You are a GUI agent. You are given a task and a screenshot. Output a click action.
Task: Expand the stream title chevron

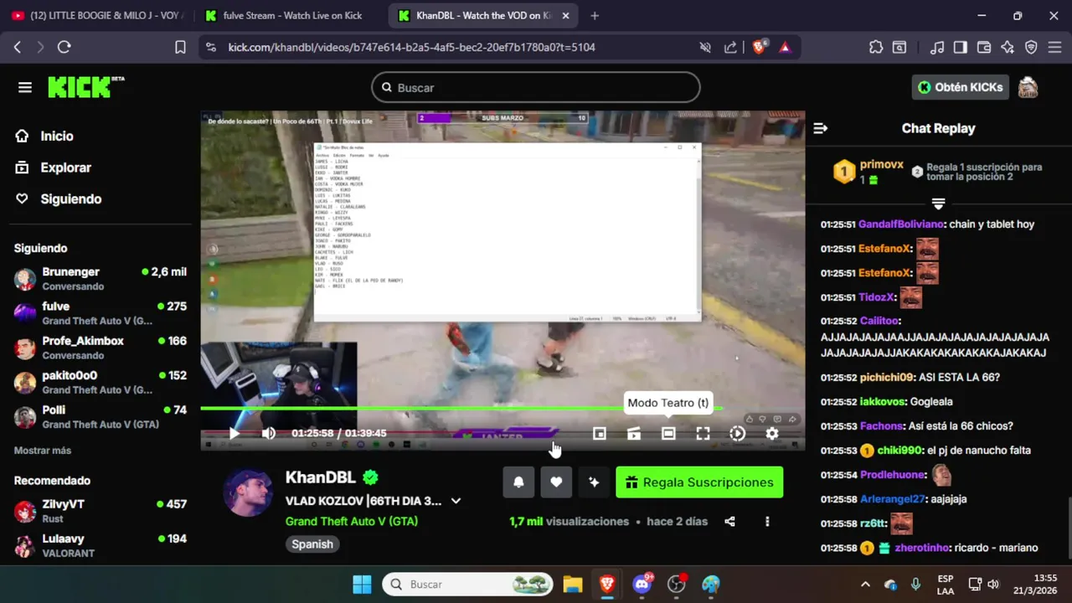pyautogui.click(x=456, y=501)
